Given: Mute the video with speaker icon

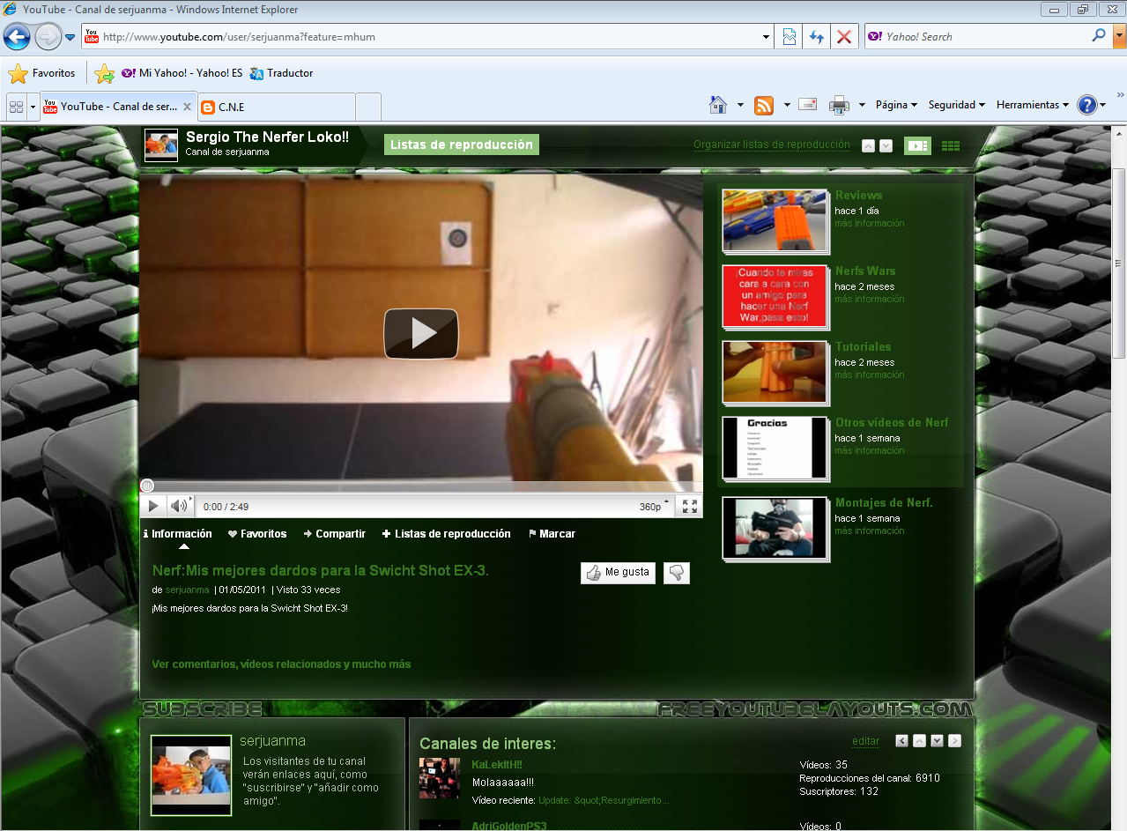Looking at the screenshot, I should [x=179, y=506].
